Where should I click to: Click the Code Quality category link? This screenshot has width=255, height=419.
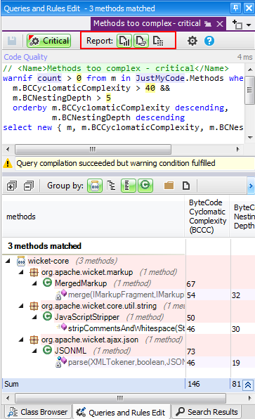25,57
